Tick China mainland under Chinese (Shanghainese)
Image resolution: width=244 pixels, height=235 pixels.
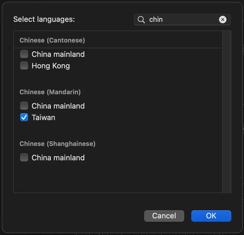click(24, 158)
